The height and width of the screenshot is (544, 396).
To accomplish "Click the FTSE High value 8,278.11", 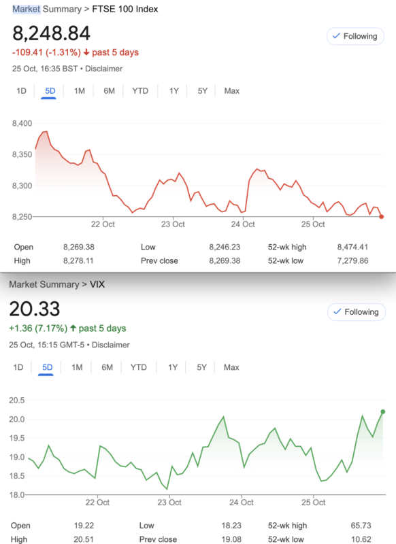I will click(78, 260).
